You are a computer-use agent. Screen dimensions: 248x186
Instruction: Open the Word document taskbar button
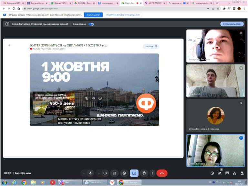[x=95, y=182]
